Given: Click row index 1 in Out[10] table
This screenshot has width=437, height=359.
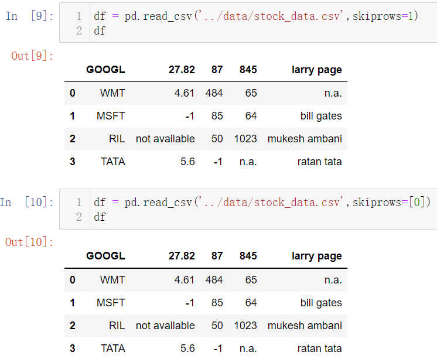Looking at the screenshot, I should point(73,303).
